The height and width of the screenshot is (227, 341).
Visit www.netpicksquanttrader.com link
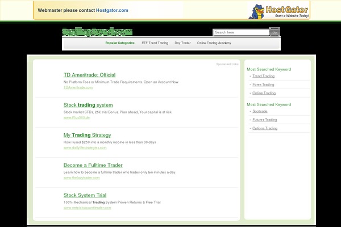pos(87,208)
